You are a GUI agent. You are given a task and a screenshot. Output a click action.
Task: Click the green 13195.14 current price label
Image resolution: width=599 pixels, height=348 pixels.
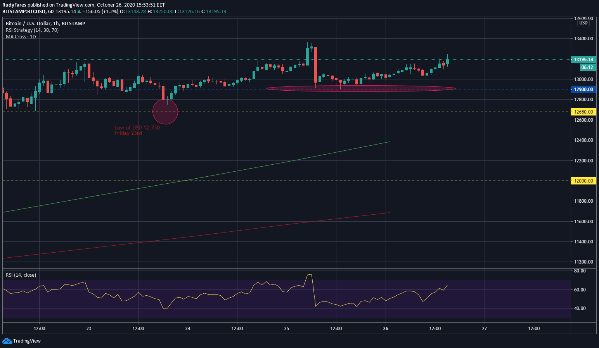coord(583,60)
